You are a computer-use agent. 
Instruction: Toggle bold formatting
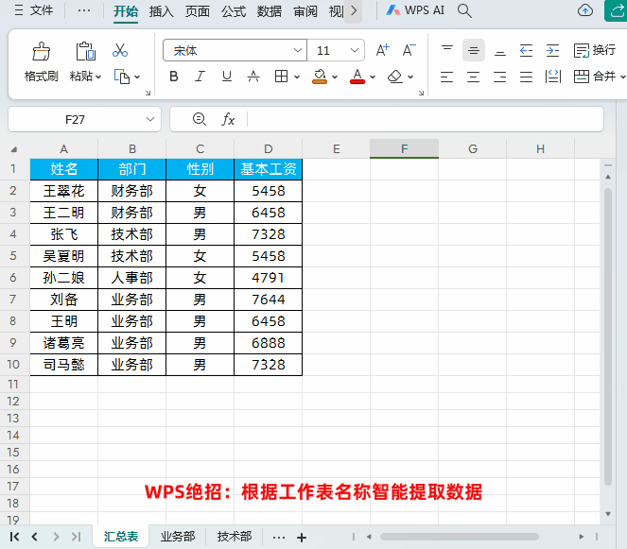174,77
